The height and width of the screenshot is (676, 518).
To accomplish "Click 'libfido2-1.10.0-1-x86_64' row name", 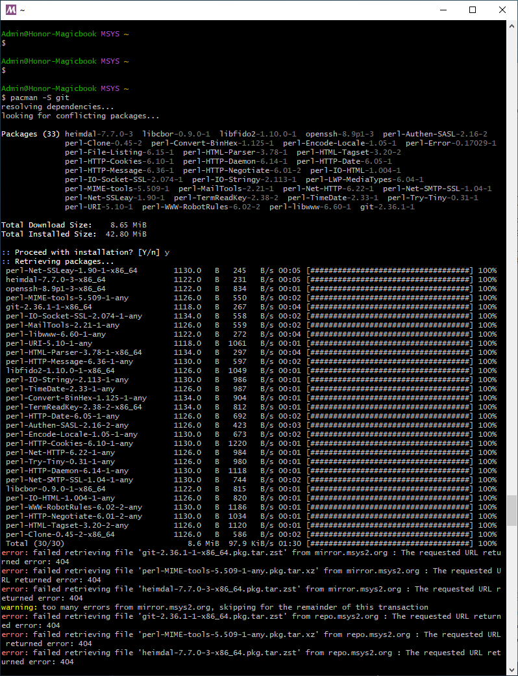I will point(60,370).
